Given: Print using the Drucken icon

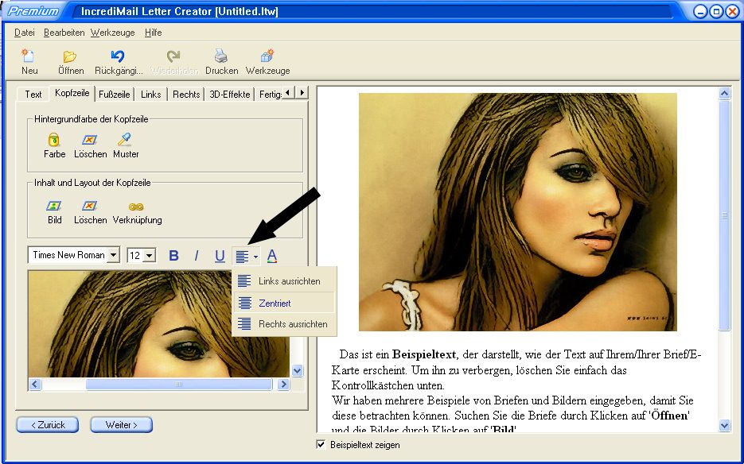Looking at the screenshot, I should point(221,56).
